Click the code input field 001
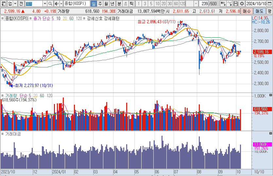This screenshot has height=176, width=273. (x=34, y=4)
